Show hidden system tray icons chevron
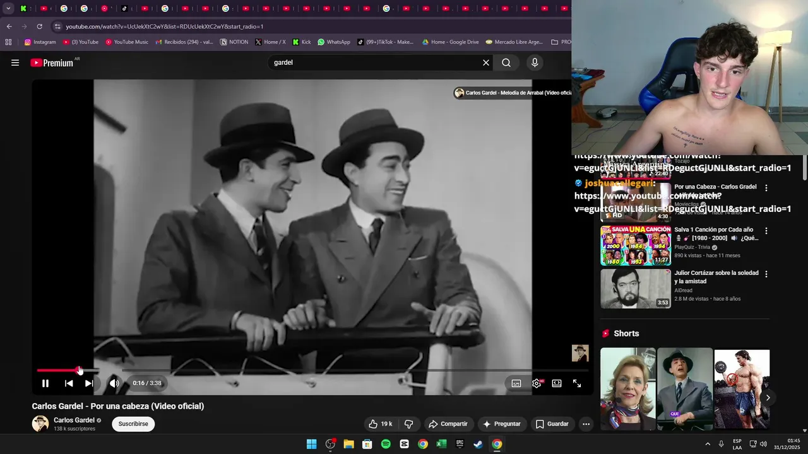 click(708, 444)
